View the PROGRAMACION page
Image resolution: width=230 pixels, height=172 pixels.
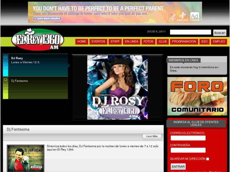[184, 42]
